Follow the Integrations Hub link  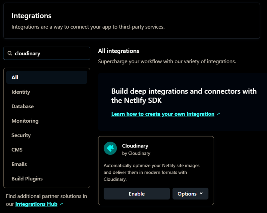(36, 204)
